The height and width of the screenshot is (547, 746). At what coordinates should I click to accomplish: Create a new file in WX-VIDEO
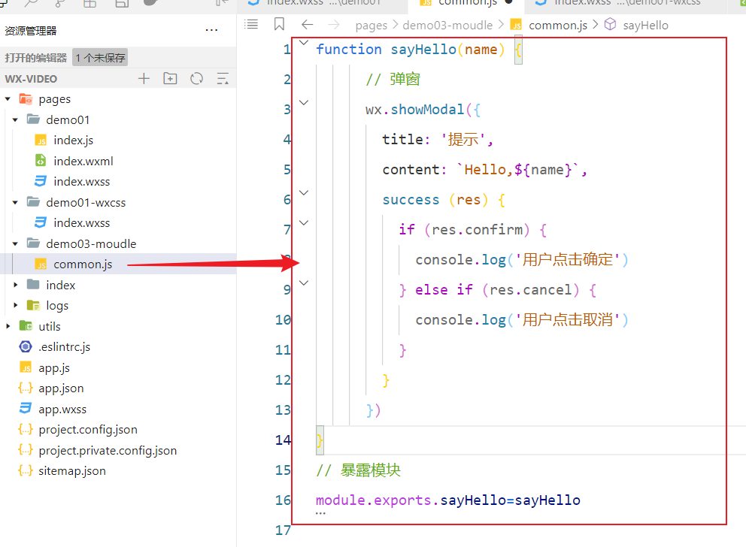pyautogui.click(x=144, y=78)
